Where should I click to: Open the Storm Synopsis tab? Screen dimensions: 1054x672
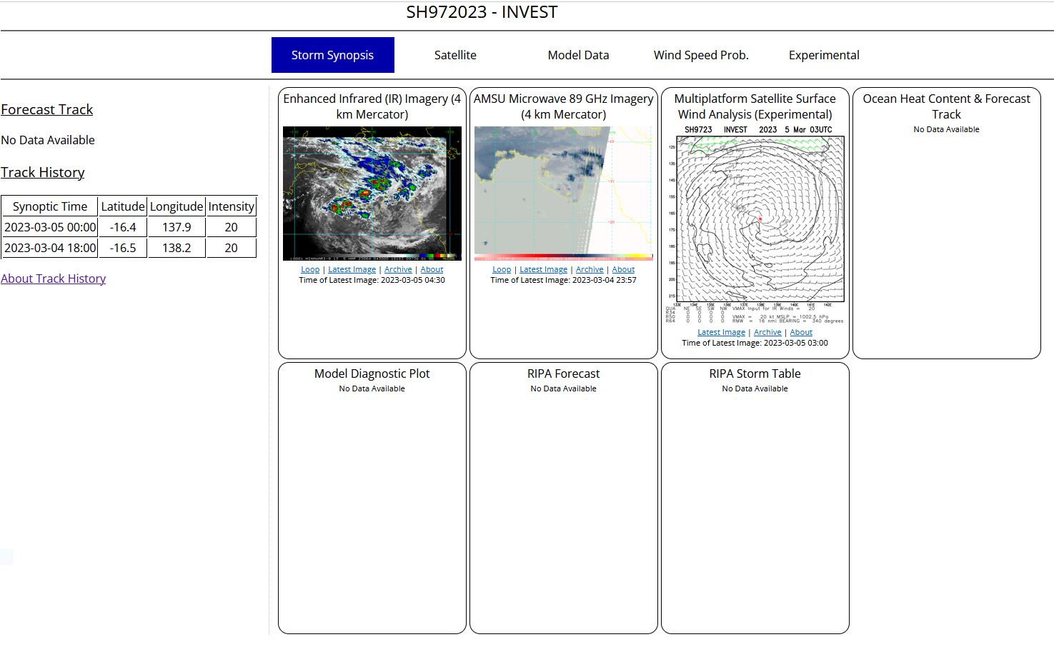[x=332, y=55]
